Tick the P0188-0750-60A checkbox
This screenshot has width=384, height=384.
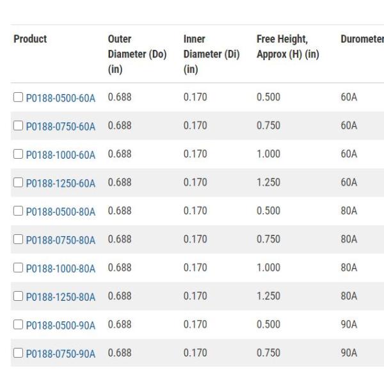tap(18, 126)
